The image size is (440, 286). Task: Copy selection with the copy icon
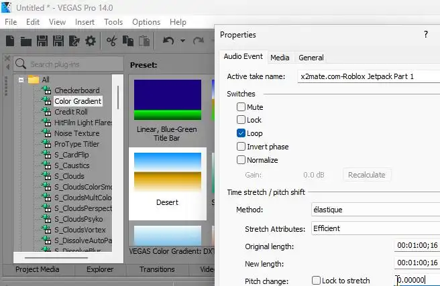[128, 41]
